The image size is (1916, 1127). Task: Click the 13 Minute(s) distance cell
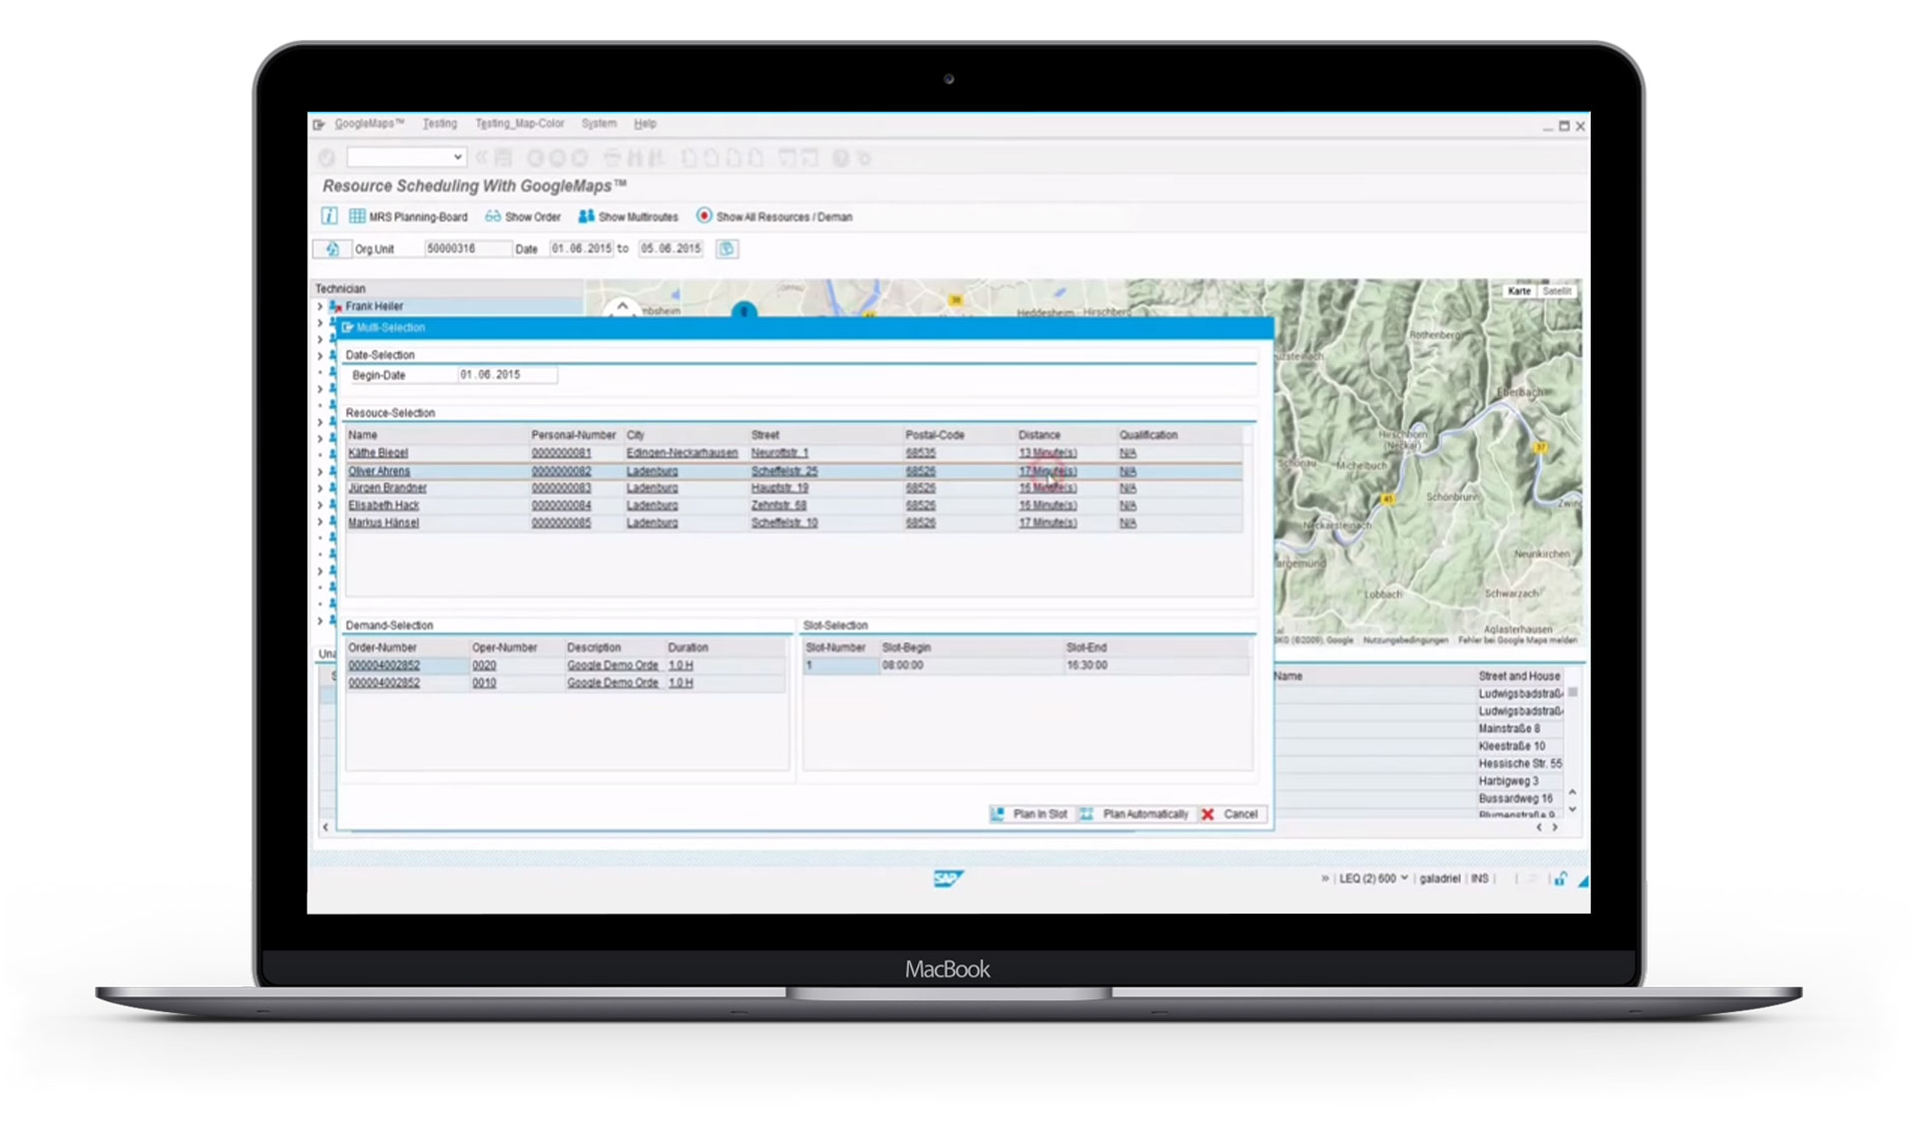[x=1047, y=453]
